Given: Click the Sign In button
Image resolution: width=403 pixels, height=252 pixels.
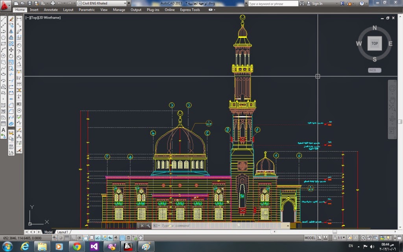Looking at the screenshot, I should pyautogui.click(x=317, y=4).
